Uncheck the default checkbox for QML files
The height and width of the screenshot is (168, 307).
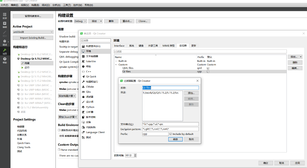point(208,68)
